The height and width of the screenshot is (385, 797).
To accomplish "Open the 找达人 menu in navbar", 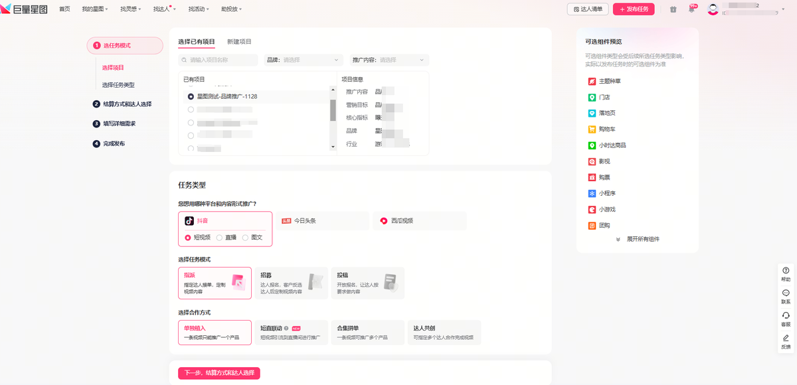I will click(163, 9).
